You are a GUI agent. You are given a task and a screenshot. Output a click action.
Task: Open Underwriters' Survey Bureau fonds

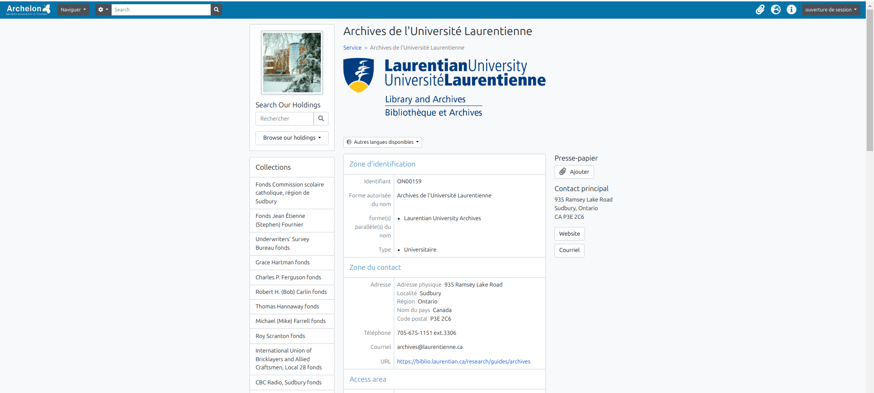coord(292,244)
